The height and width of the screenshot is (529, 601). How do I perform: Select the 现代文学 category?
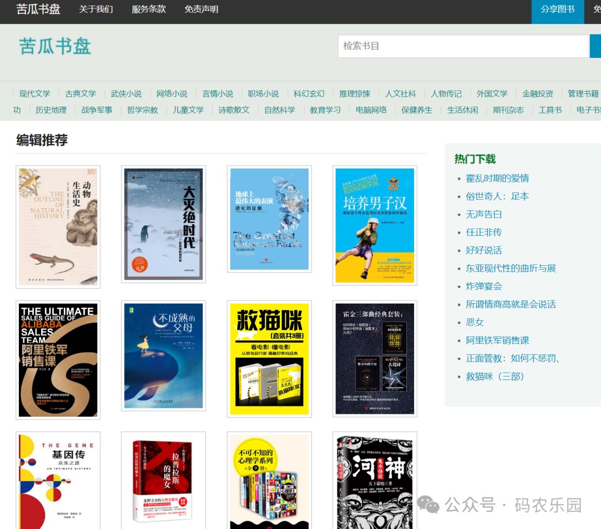pos(35,93)
